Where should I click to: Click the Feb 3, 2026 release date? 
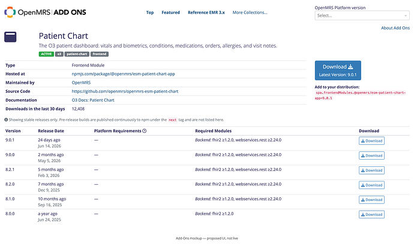pos(49,176)
